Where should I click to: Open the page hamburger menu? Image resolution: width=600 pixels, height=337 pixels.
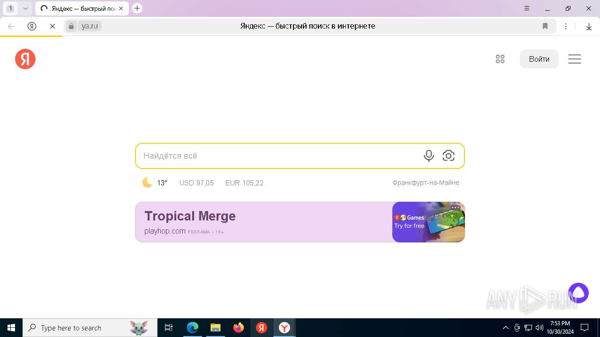click(x=575, y=59)
